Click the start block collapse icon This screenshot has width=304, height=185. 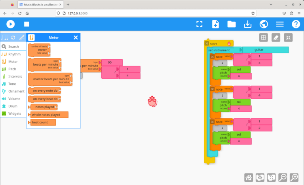click(207, 43)
